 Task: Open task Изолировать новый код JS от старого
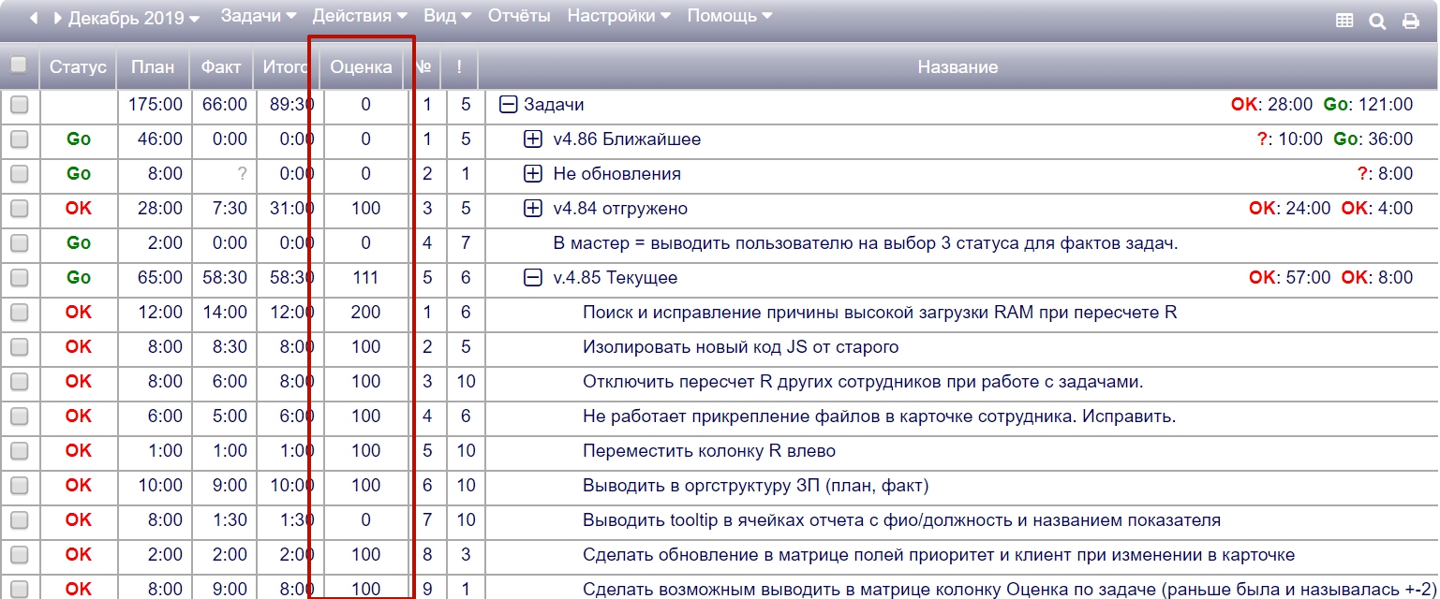click(740, 347)
